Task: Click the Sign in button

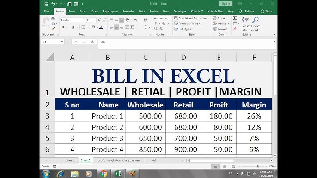Action: [x=226, y=4]
